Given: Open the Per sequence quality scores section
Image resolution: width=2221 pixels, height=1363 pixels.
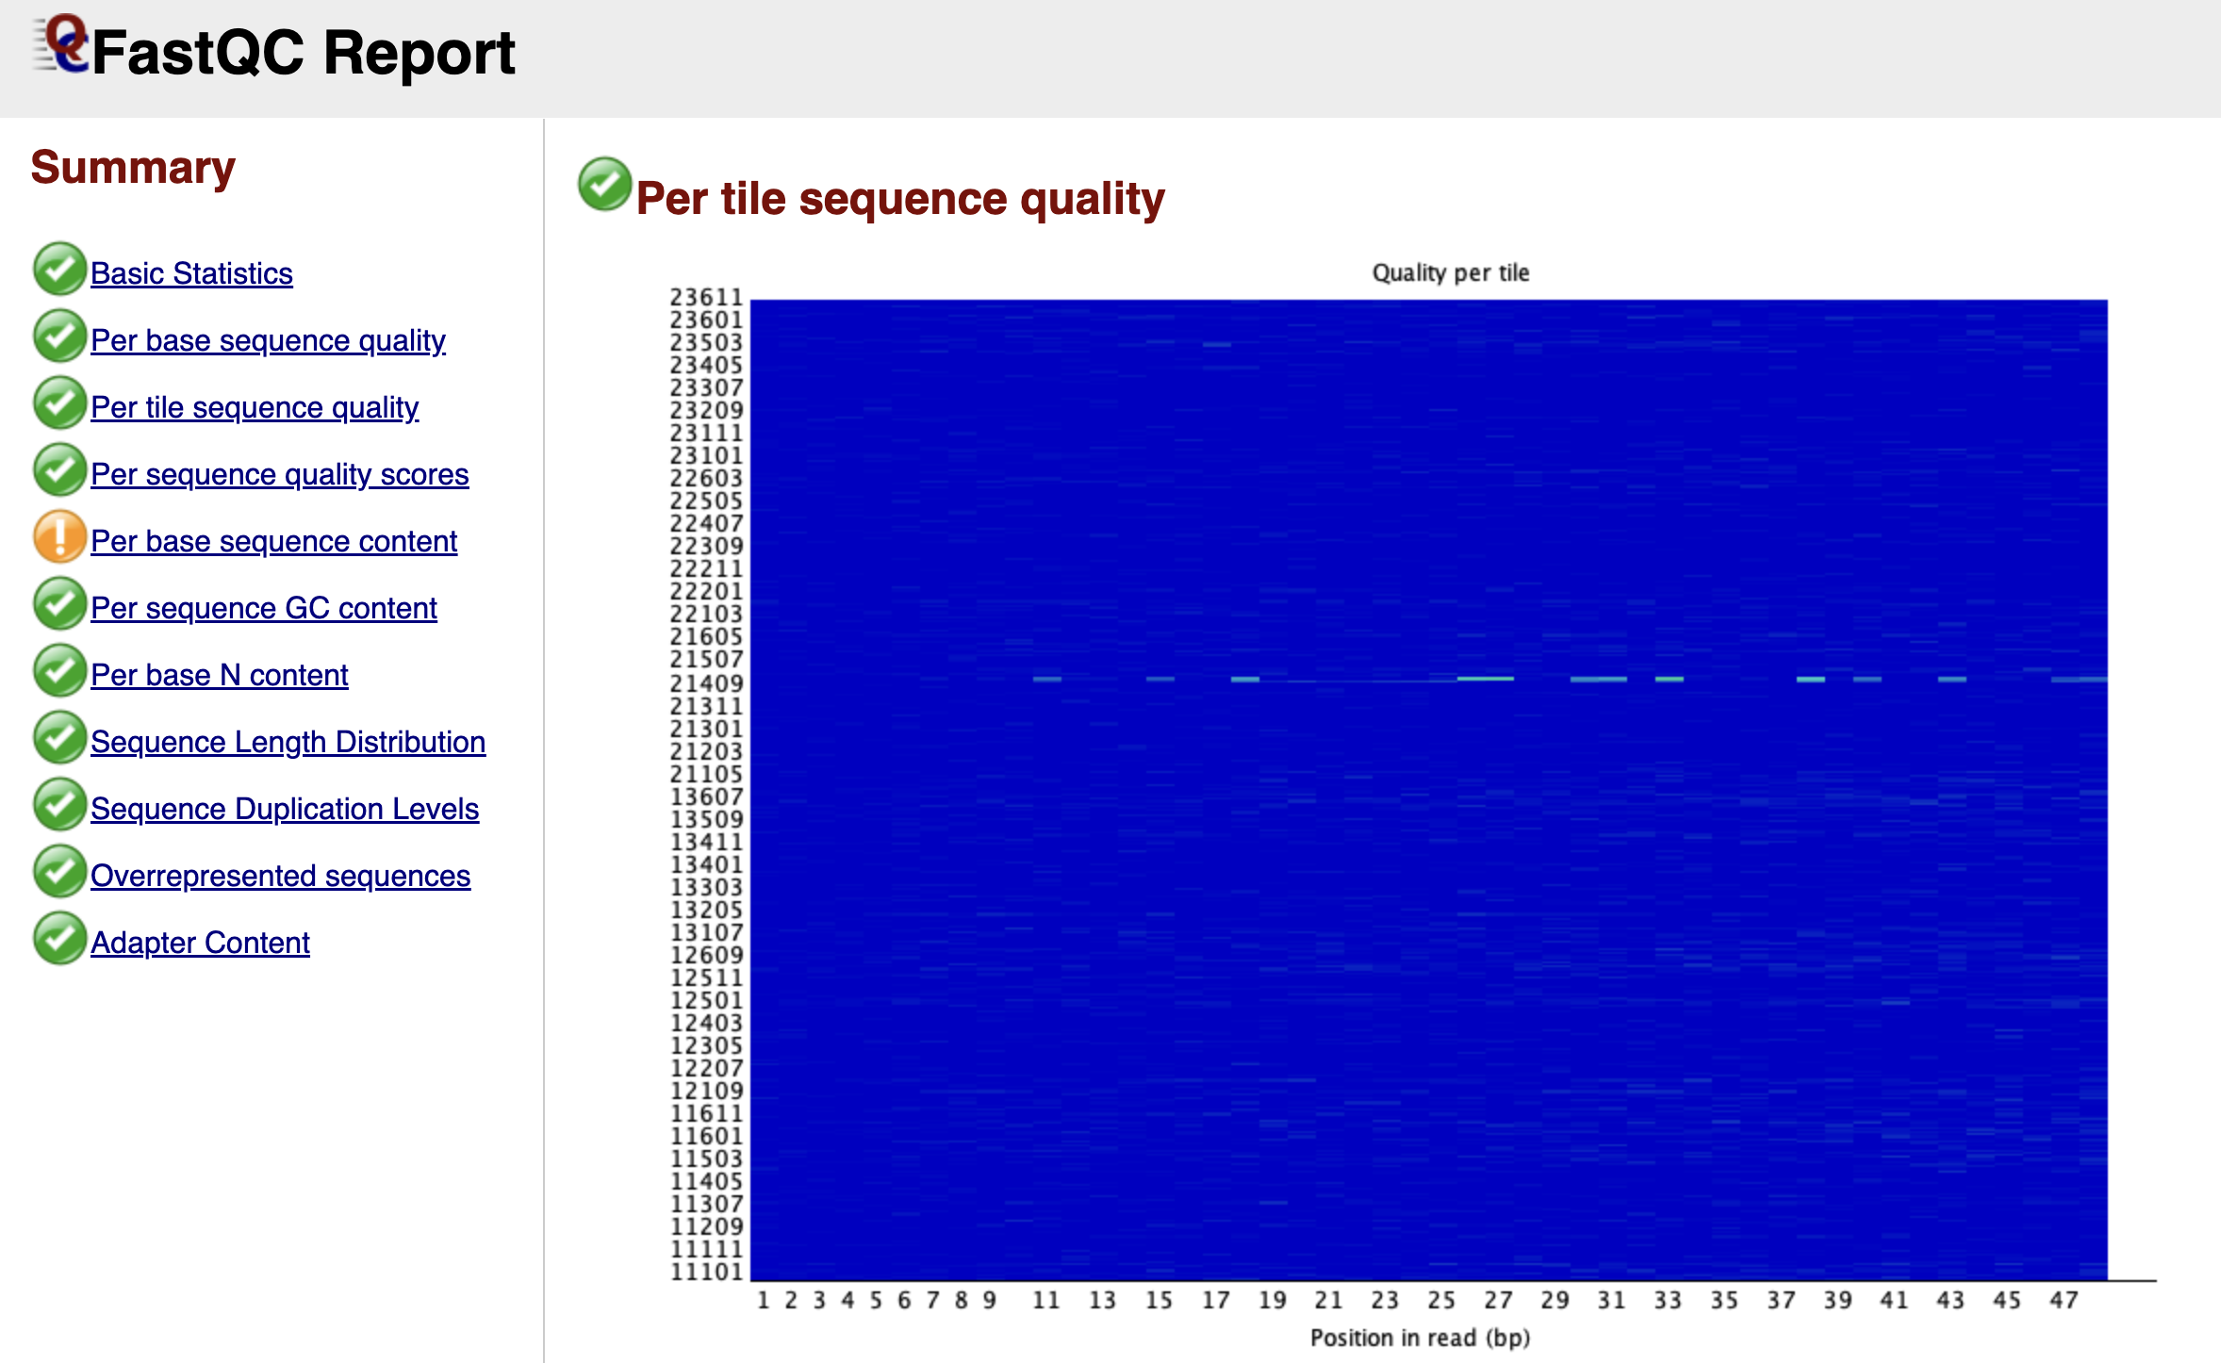Looking at the screenshot, I should [x=279, y=474].
